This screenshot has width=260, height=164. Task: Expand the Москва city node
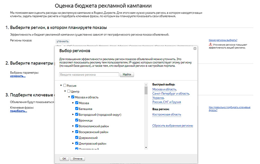[x=73, y=103]
